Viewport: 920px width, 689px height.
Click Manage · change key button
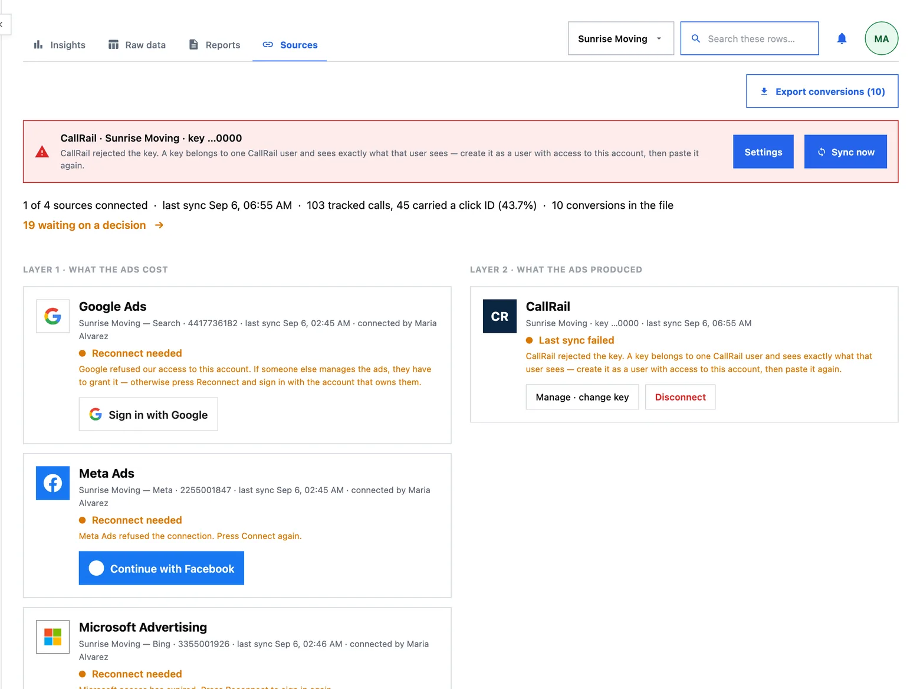[x=582, y=397]
